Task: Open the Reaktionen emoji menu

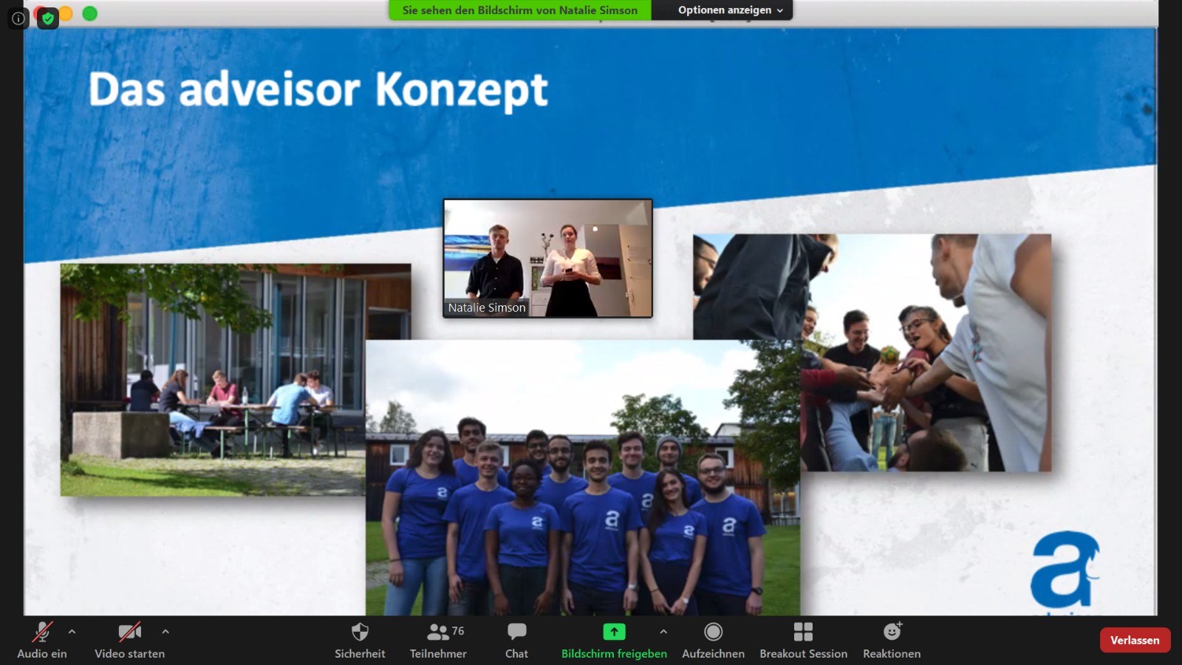Action: [892, 640]
